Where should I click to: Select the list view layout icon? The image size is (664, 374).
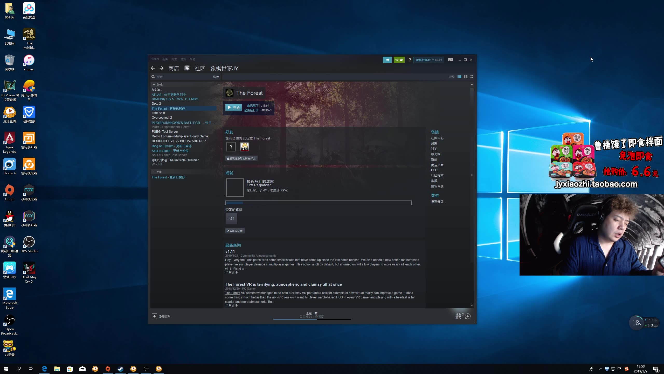tap(466, 77)
